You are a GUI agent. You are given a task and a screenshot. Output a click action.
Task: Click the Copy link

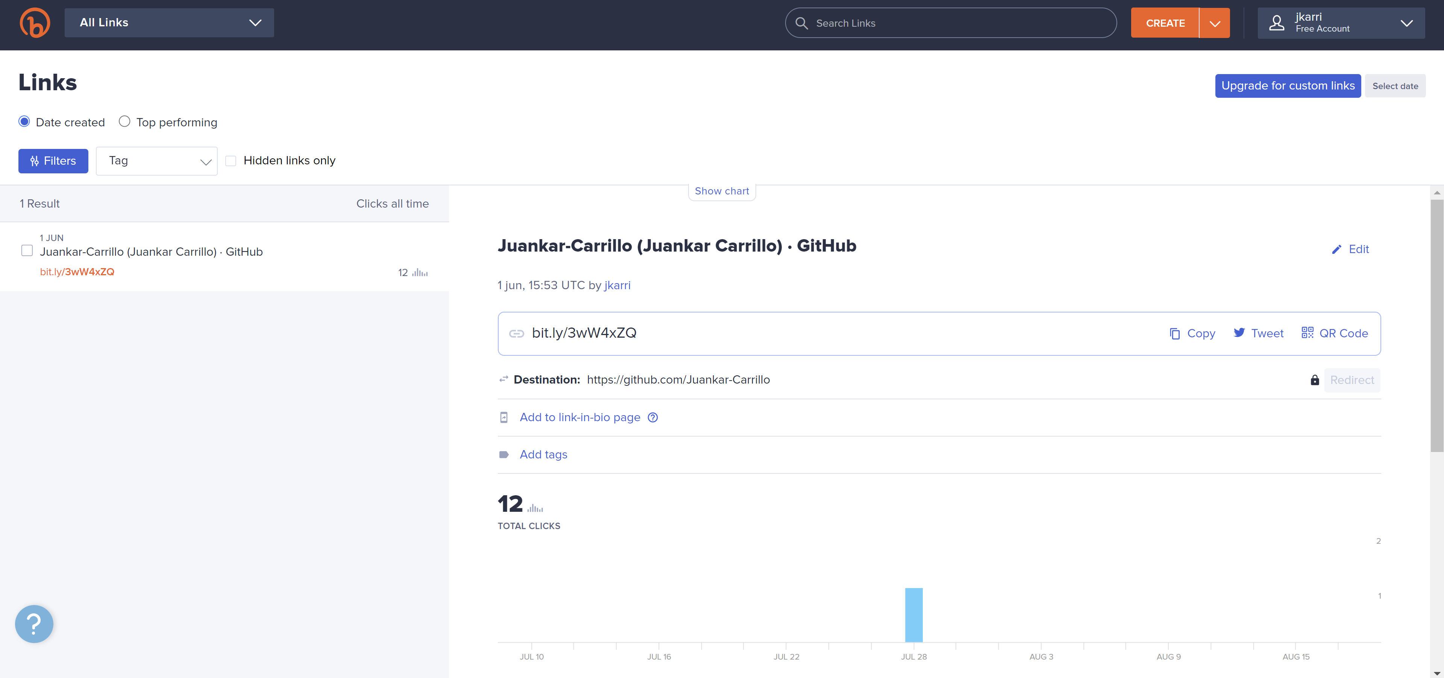[1201, 334]
